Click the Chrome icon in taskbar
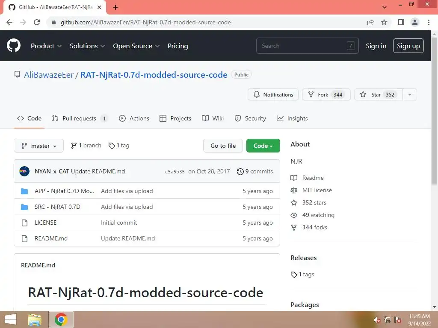The height and width of the screenshot is (328, 438). [x=61, y=319]
